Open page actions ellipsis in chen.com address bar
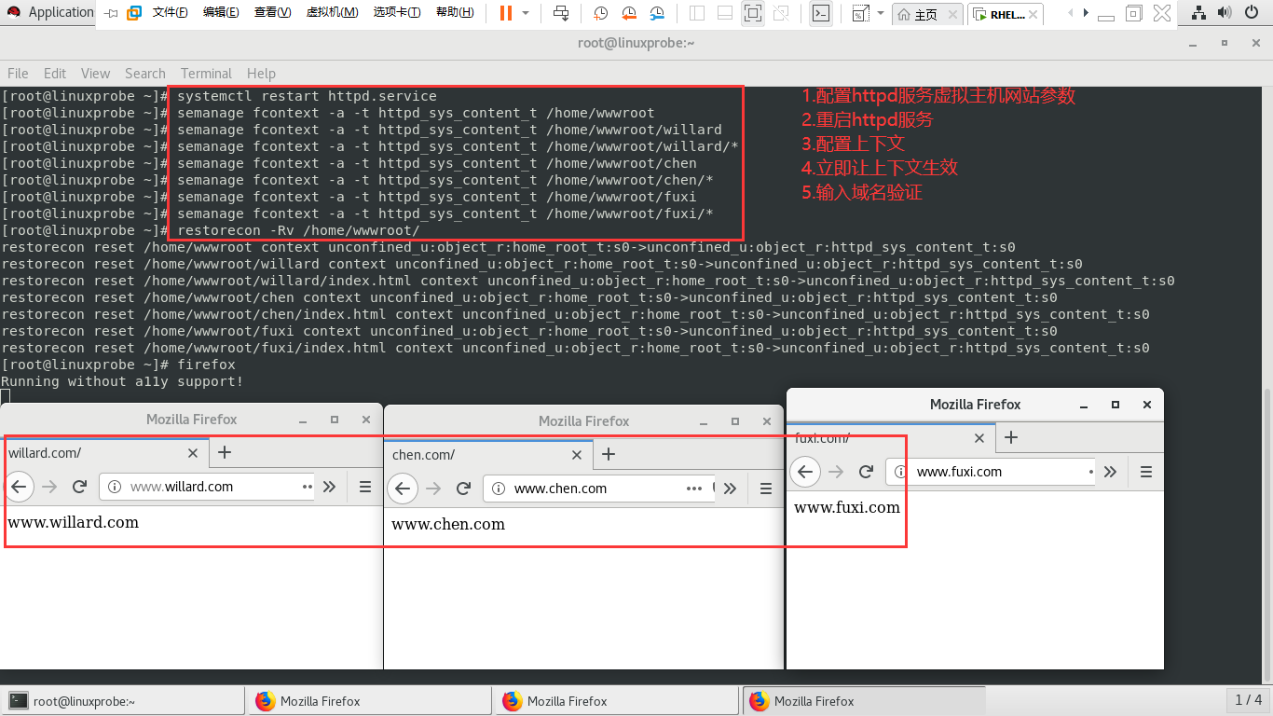The height and width of the screenshot is (716, 1273). click(x=694, y=488)
